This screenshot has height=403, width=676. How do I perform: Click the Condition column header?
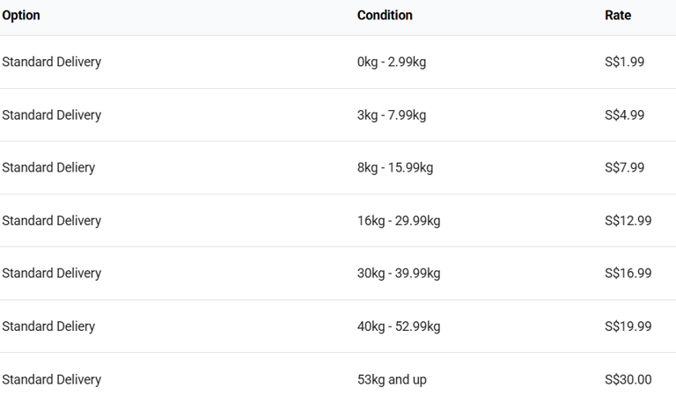pyautogui.click(x=385, y=15)
